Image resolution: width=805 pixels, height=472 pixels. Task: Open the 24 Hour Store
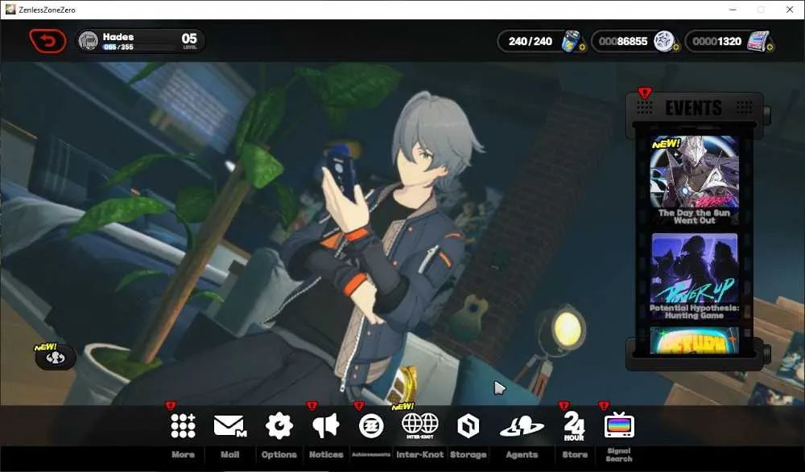[x=574, y=426]
